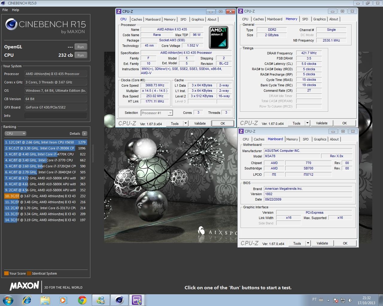The image size is (383, 306).
Task: Click the orange Your Score legend swatch
Action: point(6,273)
